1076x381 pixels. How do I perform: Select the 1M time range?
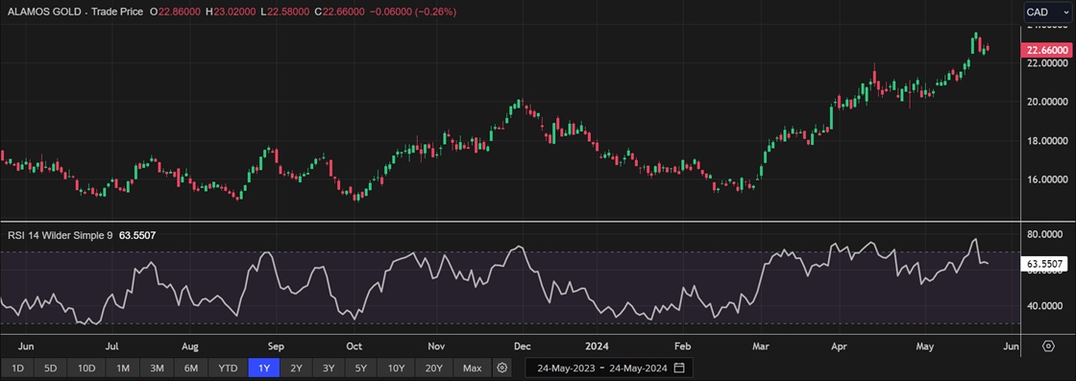(123, 368)
